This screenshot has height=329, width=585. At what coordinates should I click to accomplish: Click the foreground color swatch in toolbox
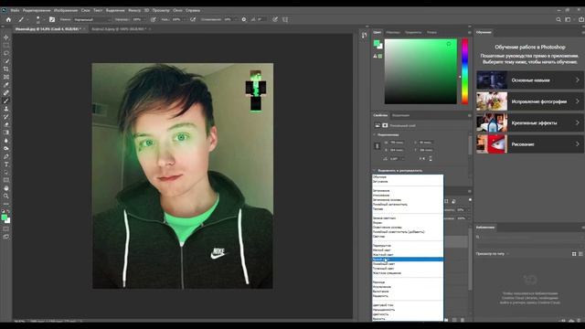(x=4, y=218)
